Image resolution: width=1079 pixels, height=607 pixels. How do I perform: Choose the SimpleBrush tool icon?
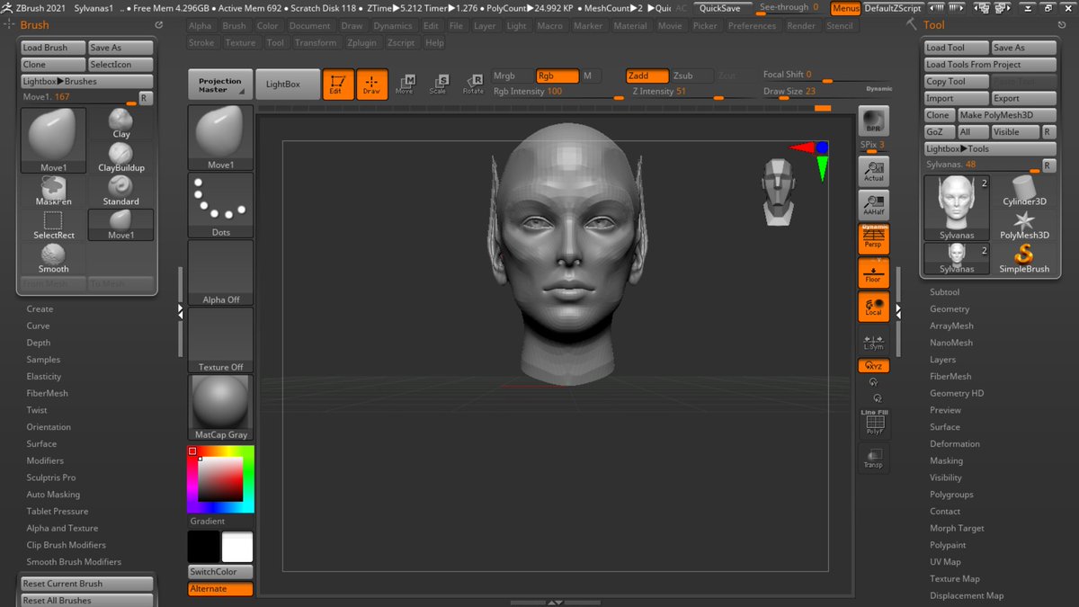pos(1024,258)
